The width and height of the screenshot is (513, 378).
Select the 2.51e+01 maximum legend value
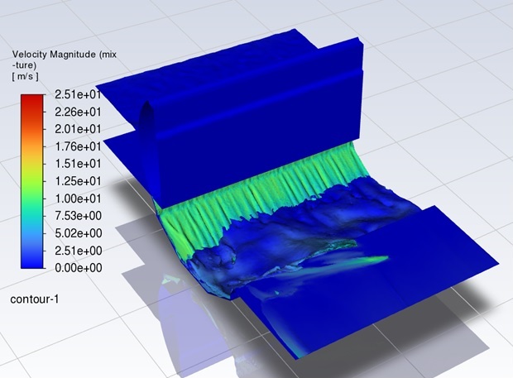[x=78, y=95]
